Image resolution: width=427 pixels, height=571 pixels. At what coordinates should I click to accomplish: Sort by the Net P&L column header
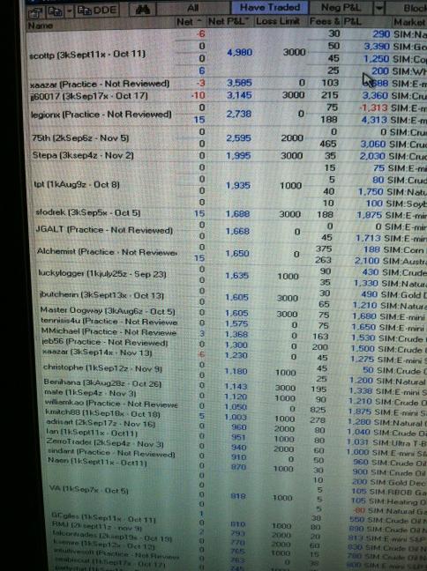228,21
